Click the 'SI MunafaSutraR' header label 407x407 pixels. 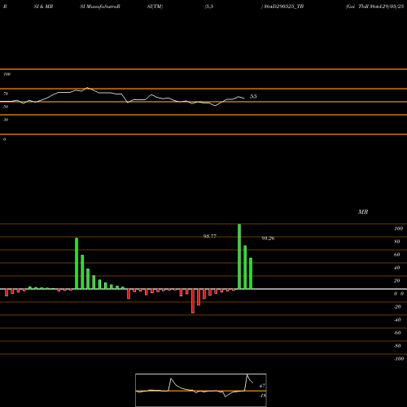pos(100,7)
